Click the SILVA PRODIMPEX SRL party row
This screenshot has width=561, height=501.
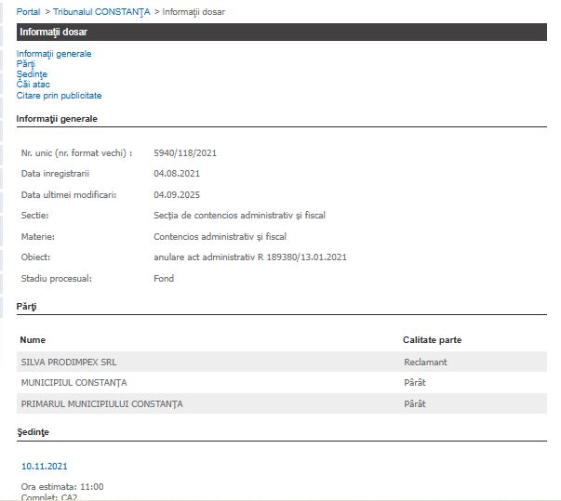tap(69, 362)
